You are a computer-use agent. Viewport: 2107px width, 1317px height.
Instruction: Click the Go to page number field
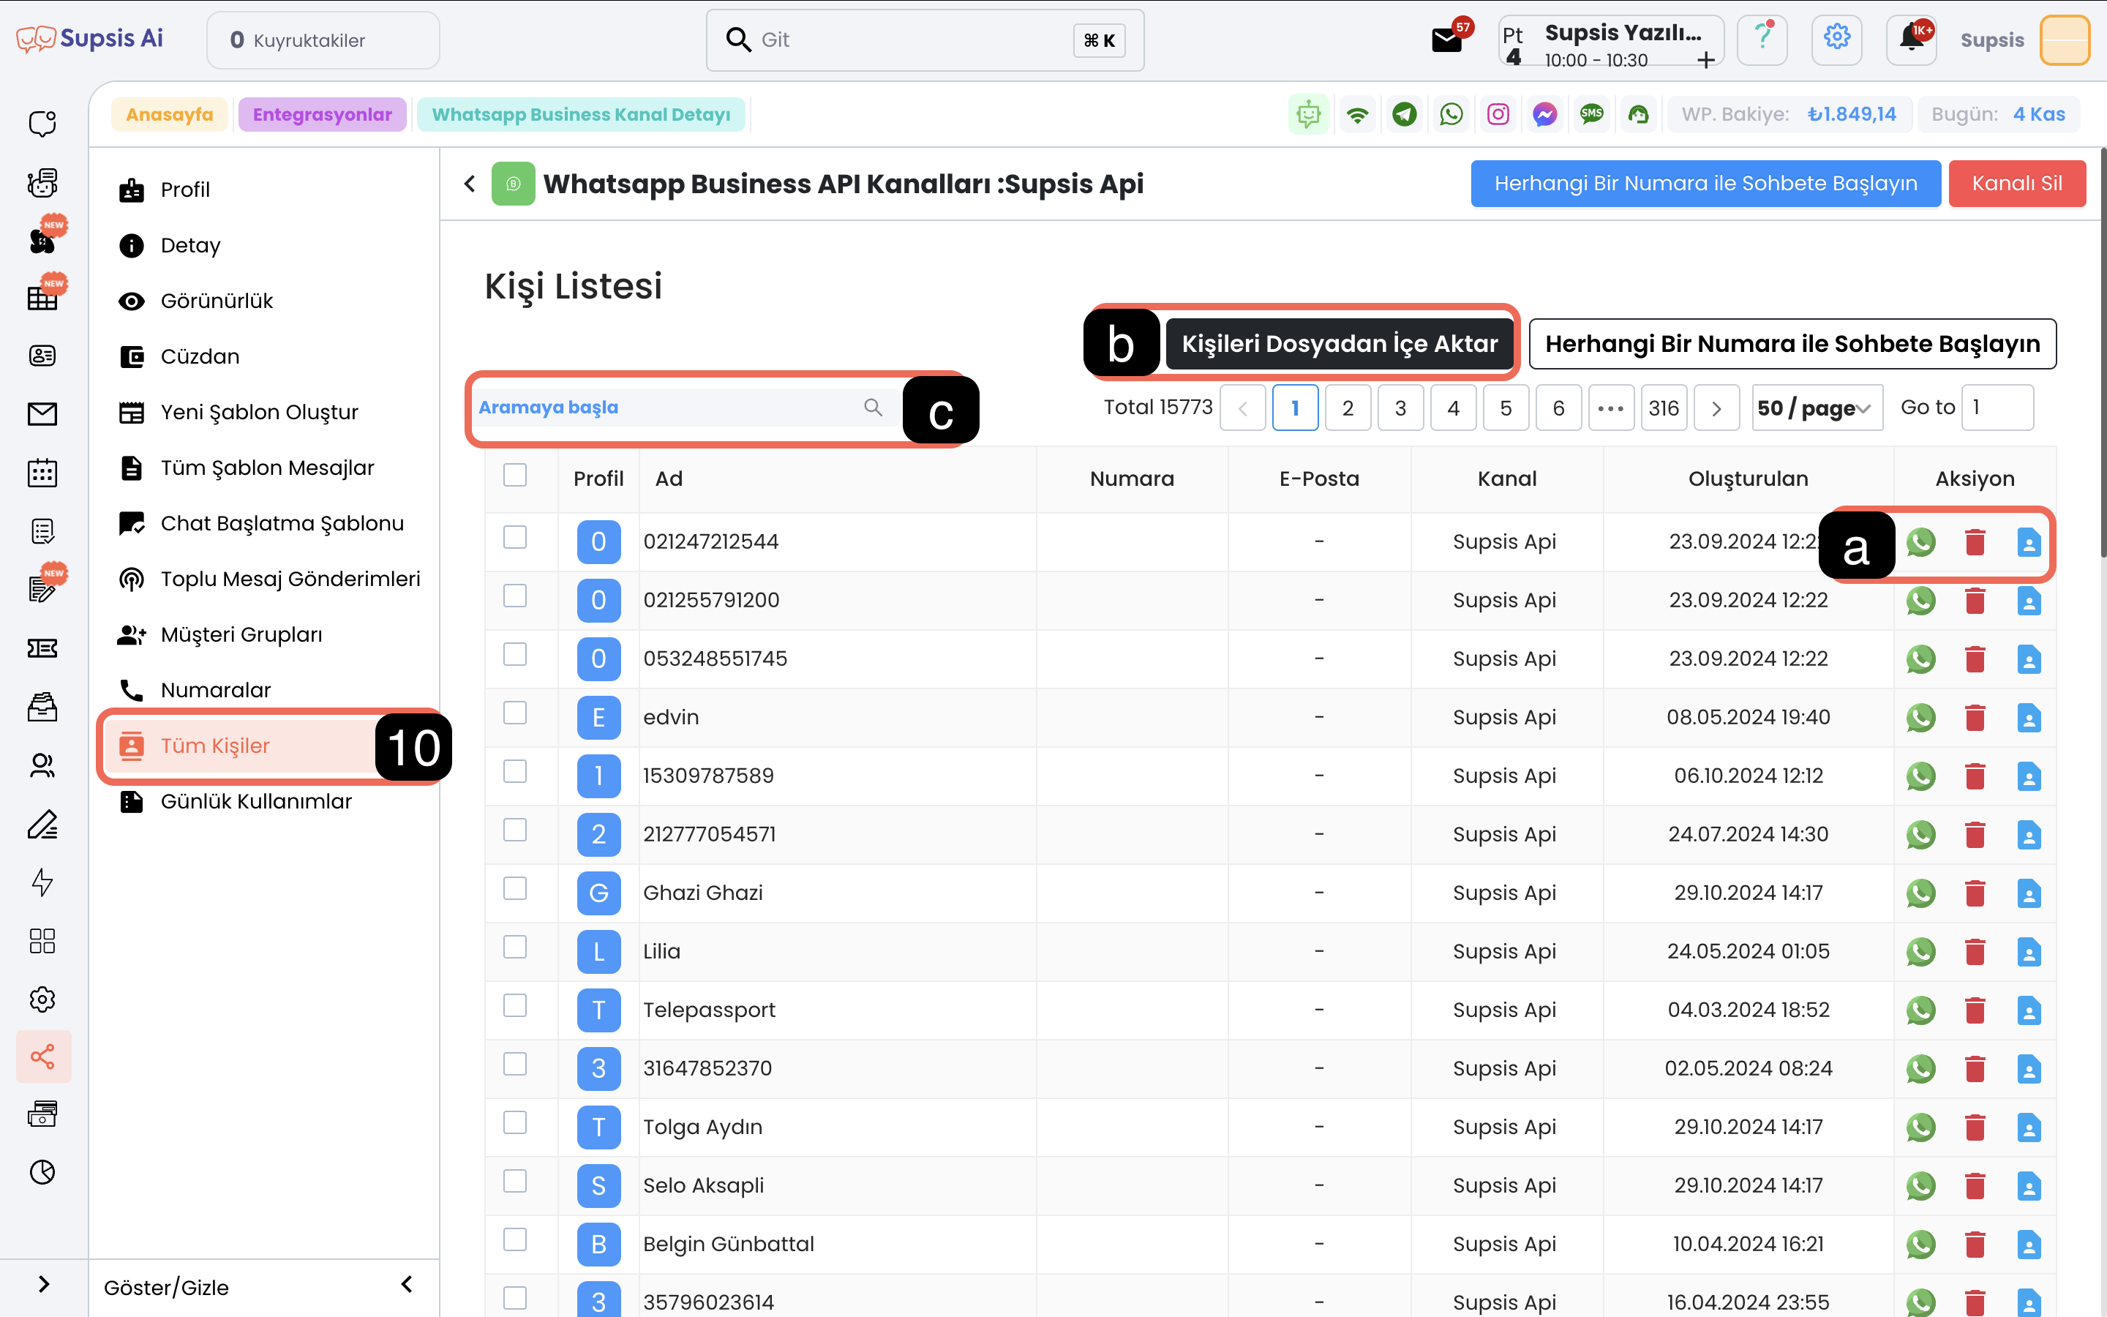pos(1997,408)
